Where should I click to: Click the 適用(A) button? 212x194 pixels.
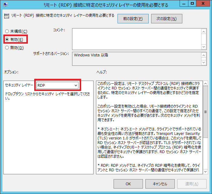(x=192, y=184)
